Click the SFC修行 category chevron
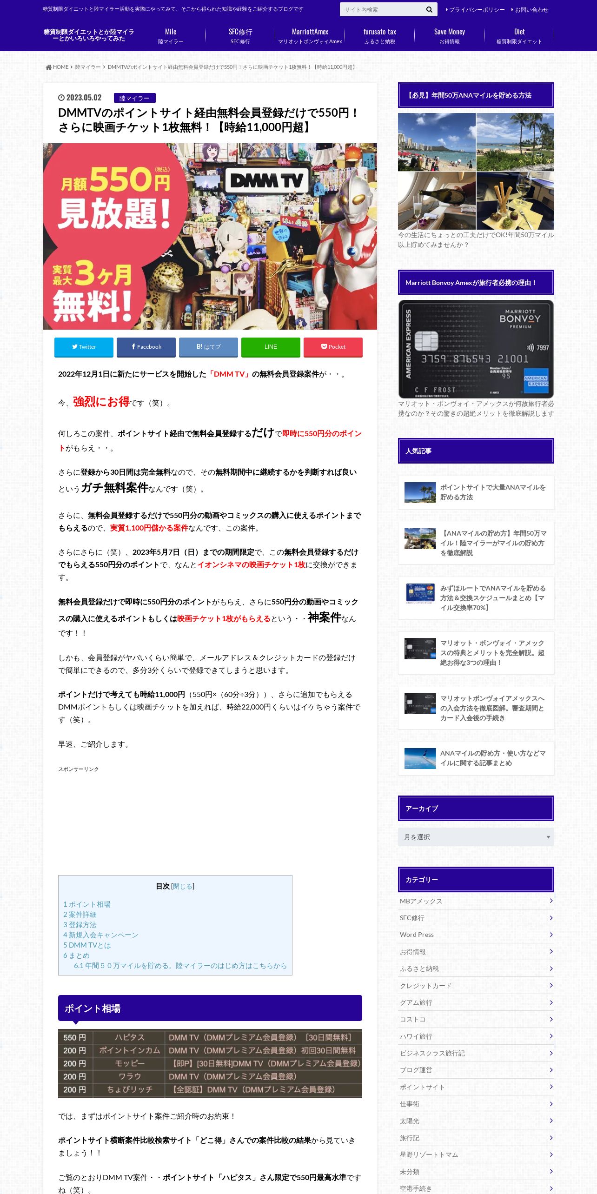 (551, 918)
